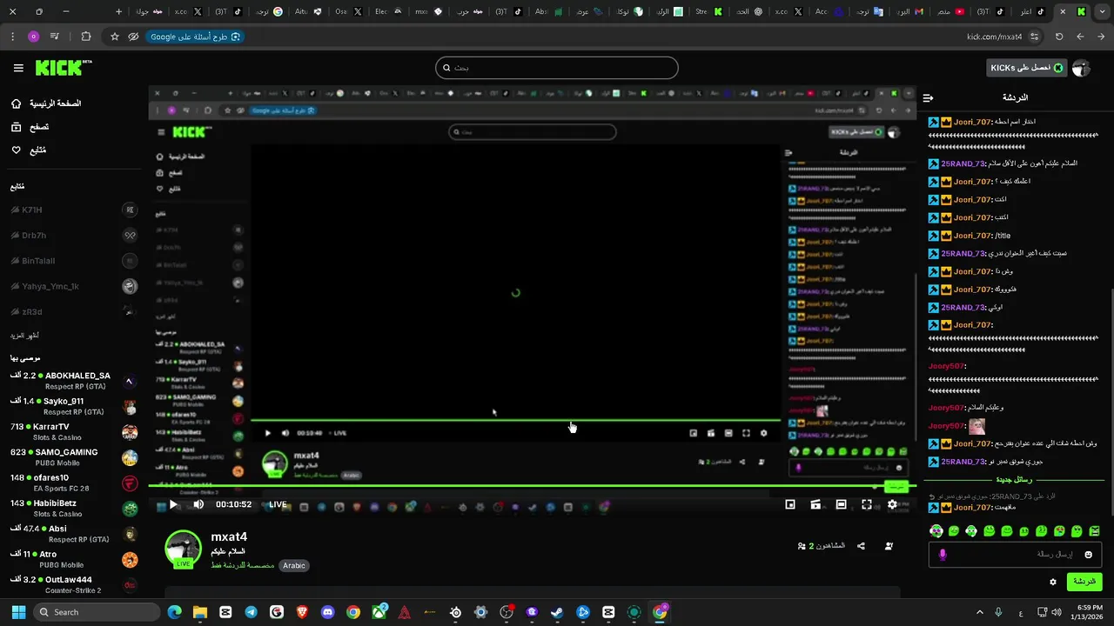Share the mxat4 stream
The image size is (1114, 626).
point(861,546)
